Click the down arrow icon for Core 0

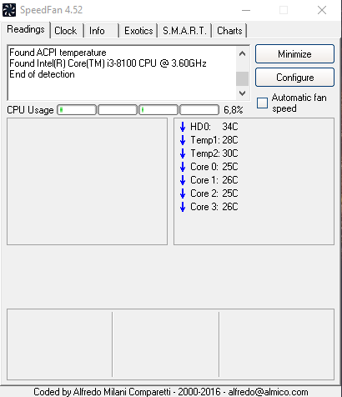click(183, 167)
